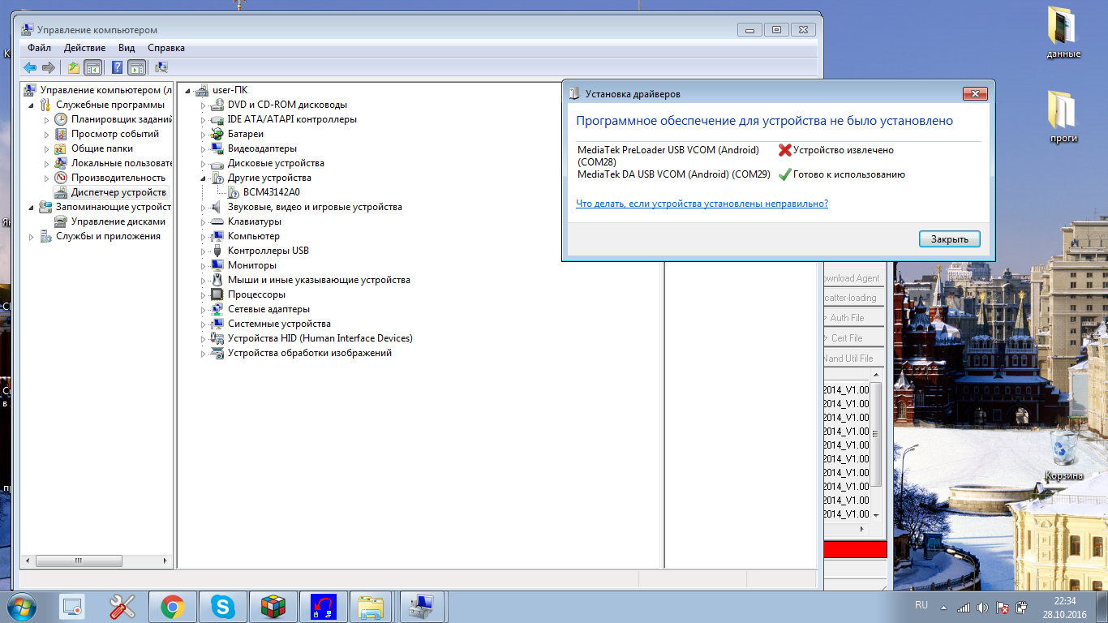
Task: Open the Вид menu
Action: (127, 48)
